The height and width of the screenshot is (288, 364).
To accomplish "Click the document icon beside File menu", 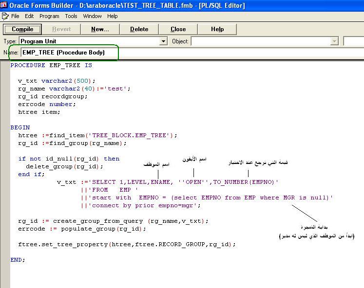I will pos(5,16).
